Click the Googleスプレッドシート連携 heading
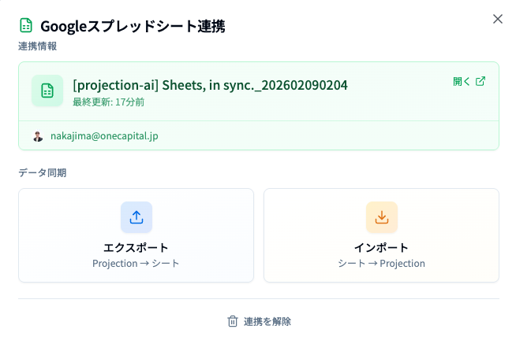The height and width of the screenshot is (355, 516). [x=133, y=26]
